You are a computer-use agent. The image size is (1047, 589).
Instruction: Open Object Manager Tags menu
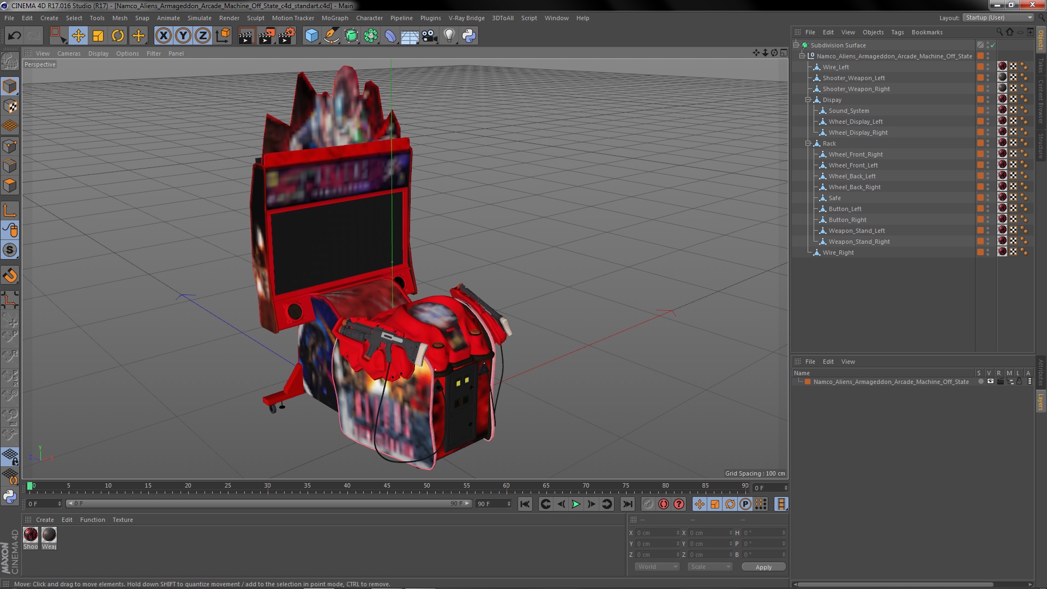point(897,32)
